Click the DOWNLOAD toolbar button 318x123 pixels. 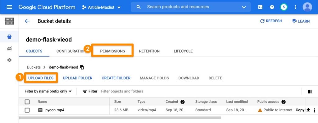189,78
